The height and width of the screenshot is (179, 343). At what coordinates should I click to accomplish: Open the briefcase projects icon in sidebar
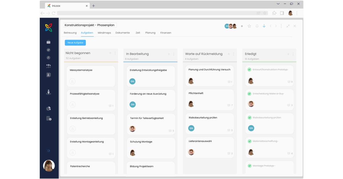(x=49, y=42)
